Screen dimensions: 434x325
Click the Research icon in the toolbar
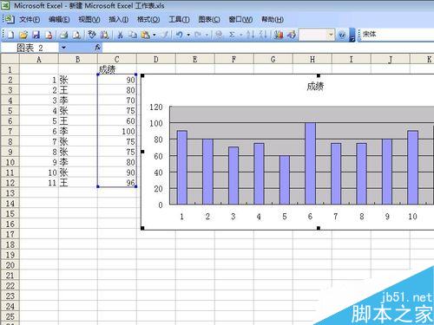point(104,35)
